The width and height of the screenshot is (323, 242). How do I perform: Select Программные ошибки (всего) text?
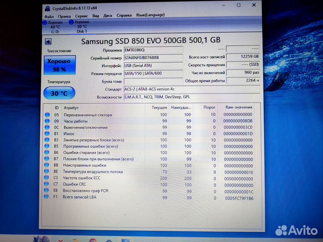(91, 146)
